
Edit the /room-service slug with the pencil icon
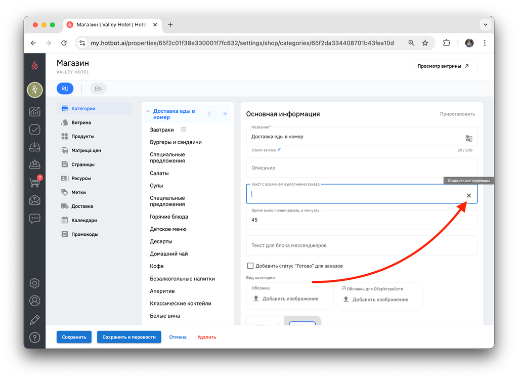click(279, 150)
